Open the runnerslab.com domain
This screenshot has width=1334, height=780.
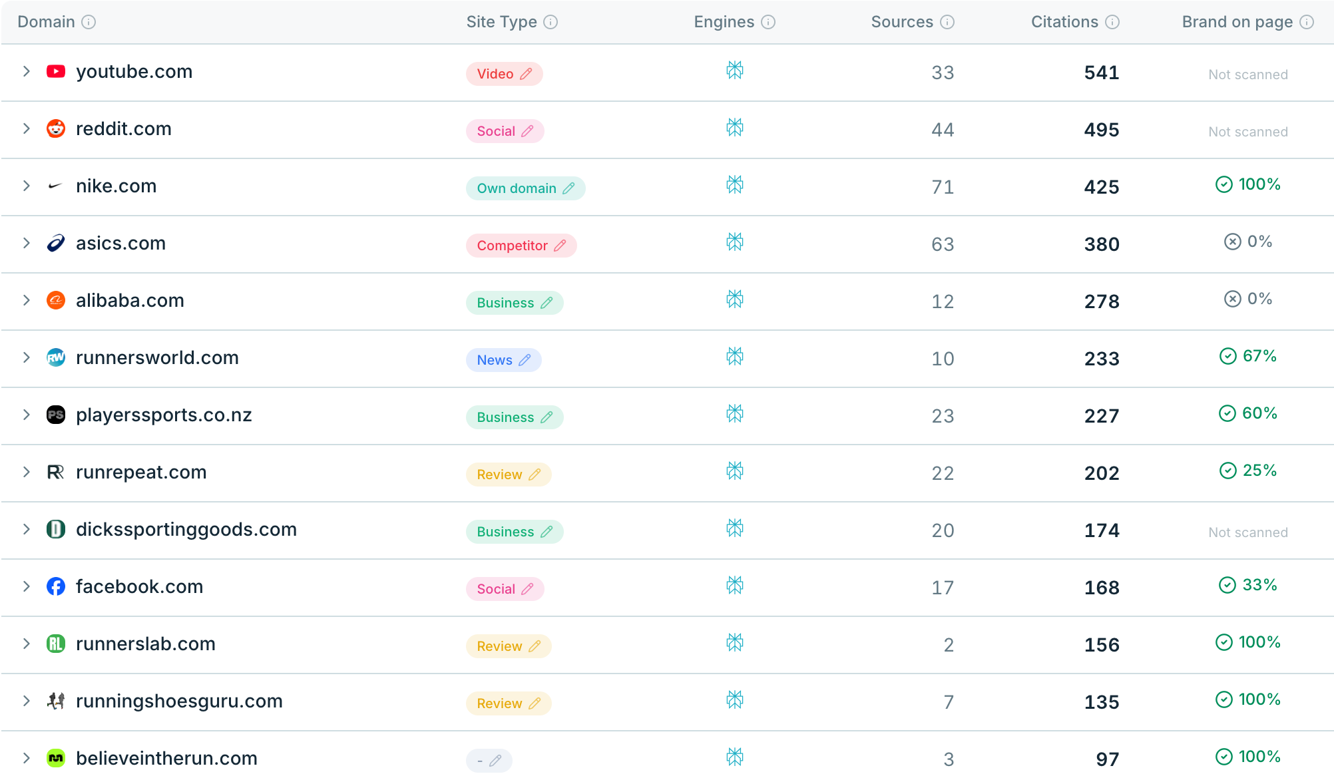pyautogui.click(x=146, y=644)
